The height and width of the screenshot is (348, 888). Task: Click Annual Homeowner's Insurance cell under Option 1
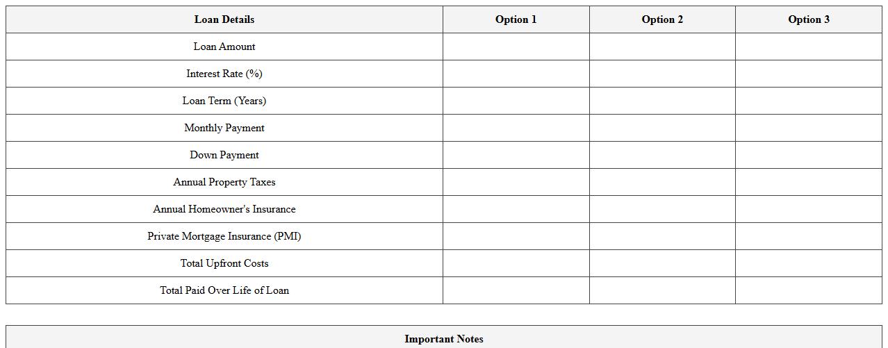pyautogui.click(x=516, y=209)
